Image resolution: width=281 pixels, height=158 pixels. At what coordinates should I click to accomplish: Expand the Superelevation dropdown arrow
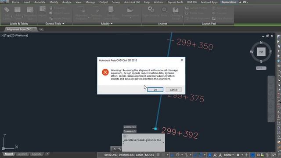[130, 18]
